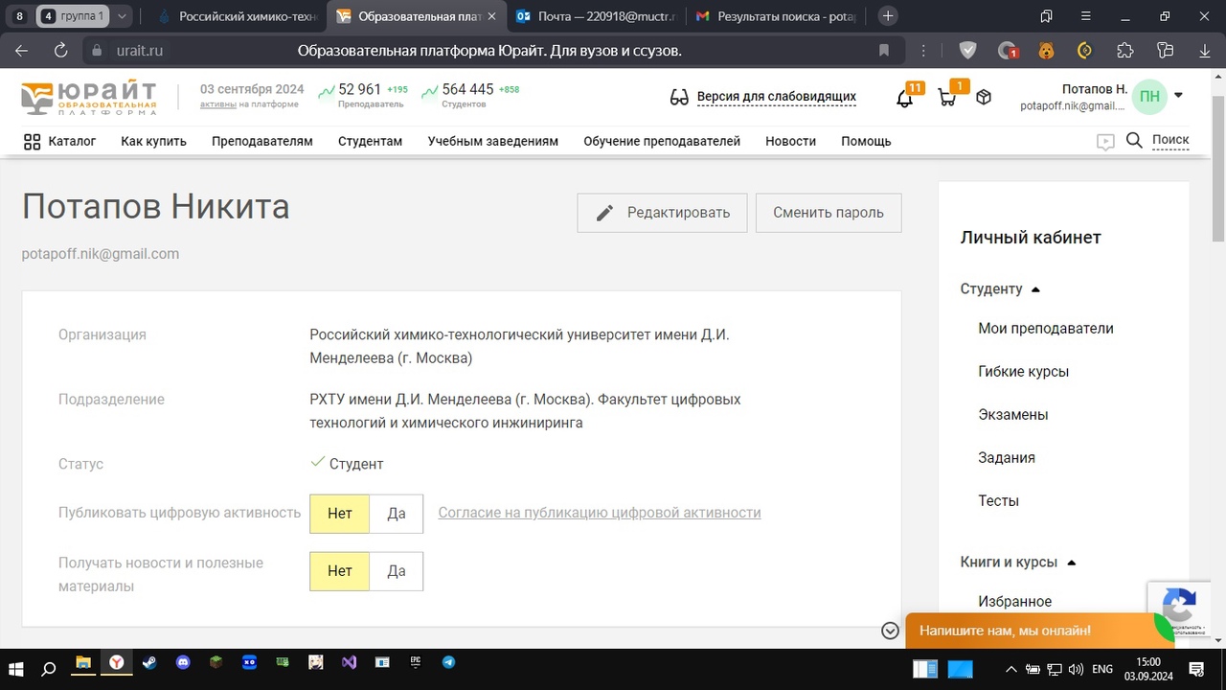Open profile dropdown arrow next to avatar
The image size is (1226, 690).
click(x=1178, y=95)
